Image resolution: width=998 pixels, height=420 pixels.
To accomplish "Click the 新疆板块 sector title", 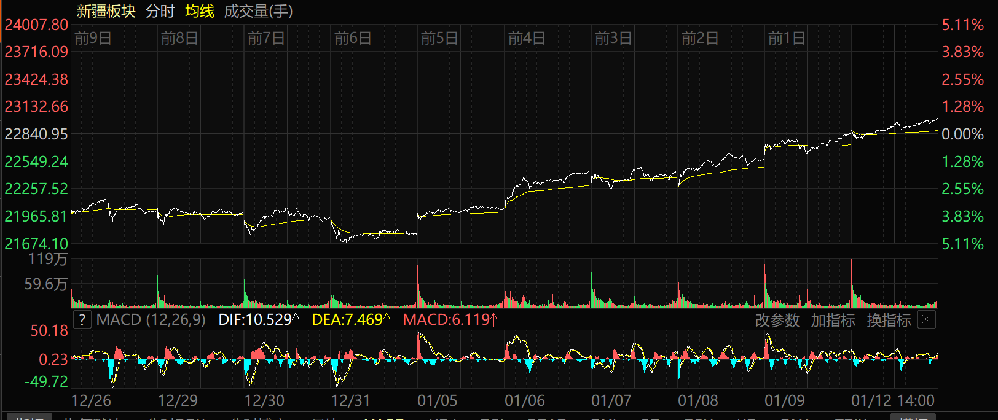I will point(106,11).
